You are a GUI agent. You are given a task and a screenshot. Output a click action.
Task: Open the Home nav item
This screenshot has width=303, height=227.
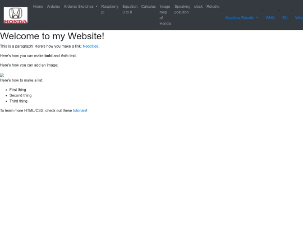[38, 7]
